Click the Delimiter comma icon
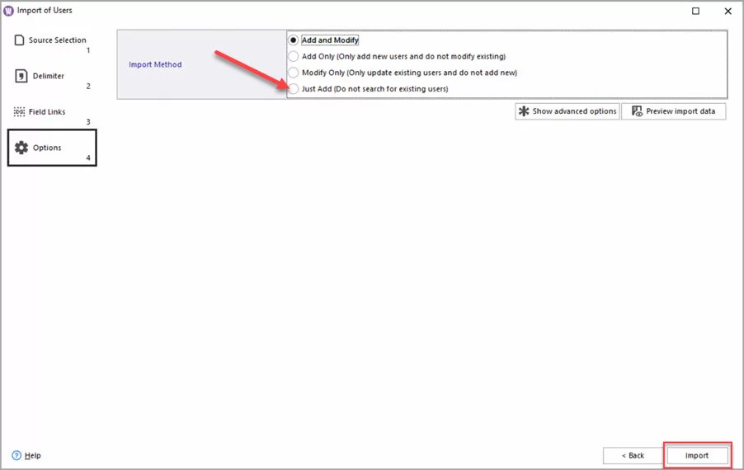This screenshot has height=470, width=744. 20,76
